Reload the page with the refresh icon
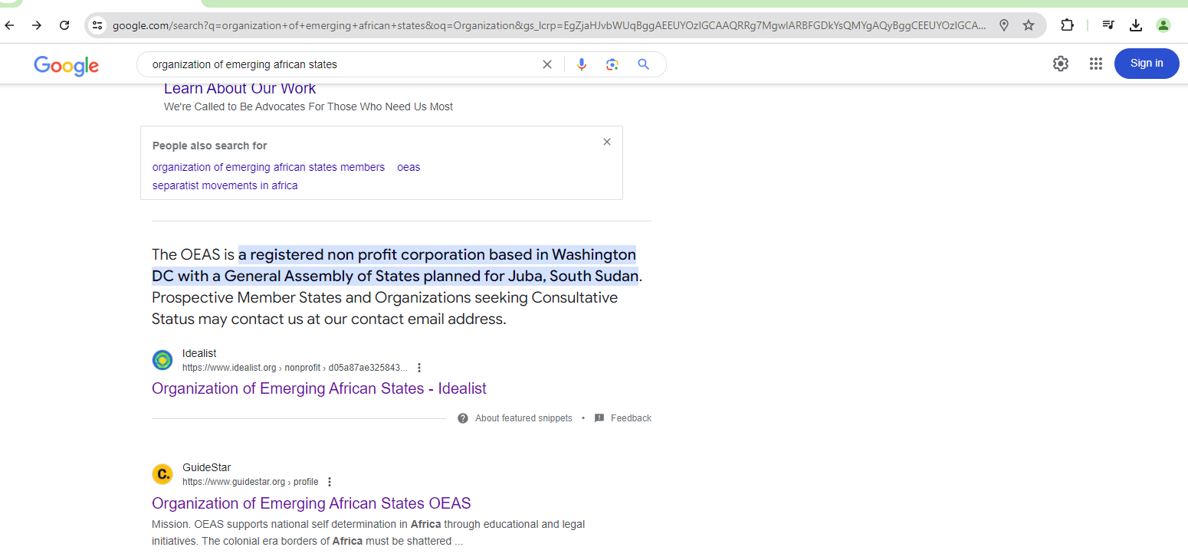Screen dimensions: 1188x560 point(64,25)
